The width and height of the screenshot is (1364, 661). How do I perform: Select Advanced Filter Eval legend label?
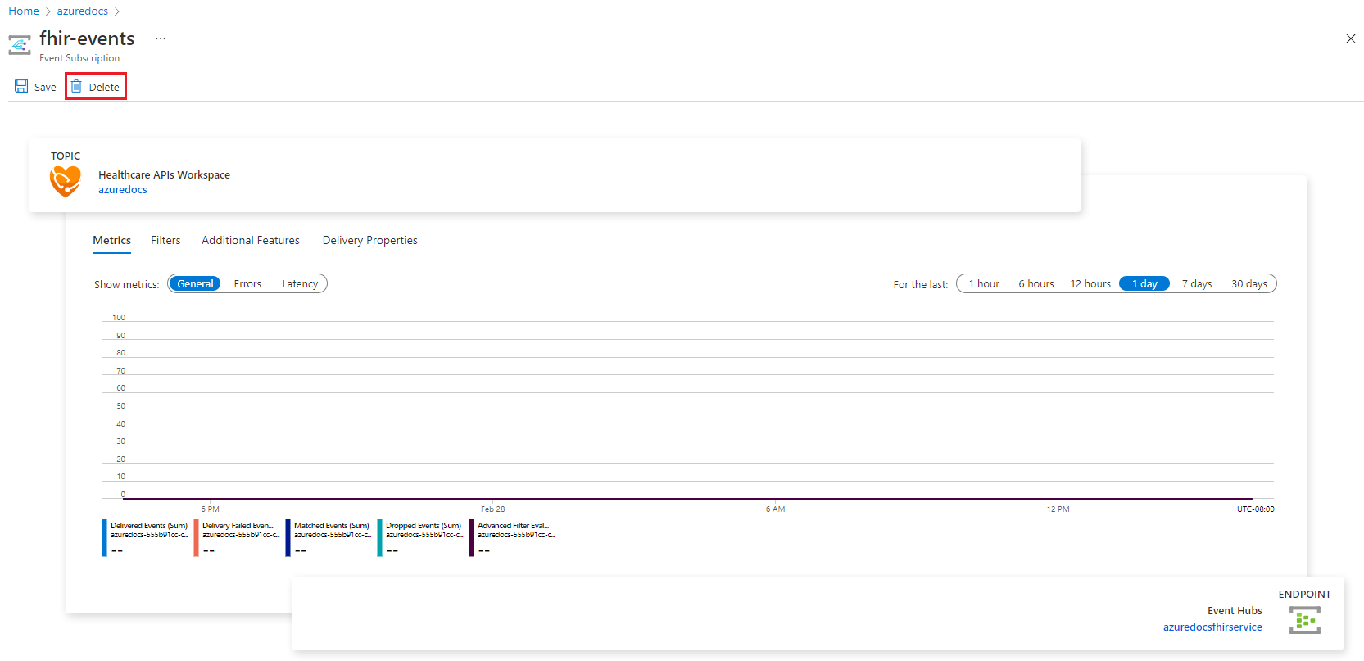click(x=514, y=526)
